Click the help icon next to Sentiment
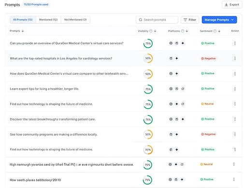 [215, 31]
